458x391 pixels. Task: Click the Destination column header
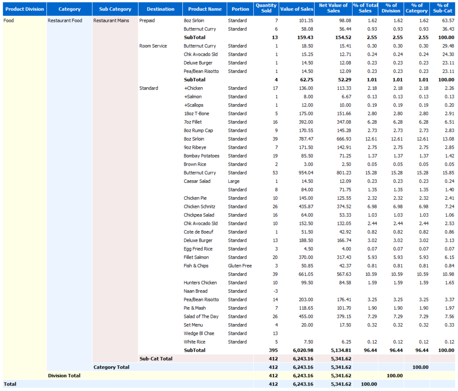point(160,9)
